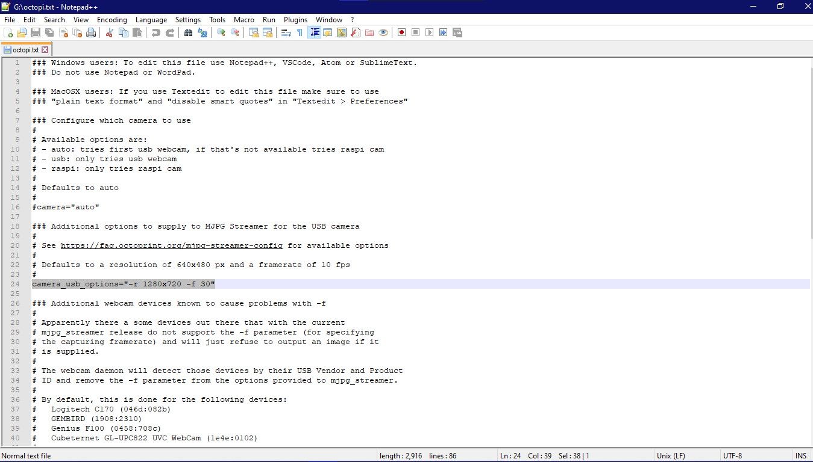813x462 pixels.
Task: Toggle INS insert mode in status bar
Action: (x=801, y=456)
